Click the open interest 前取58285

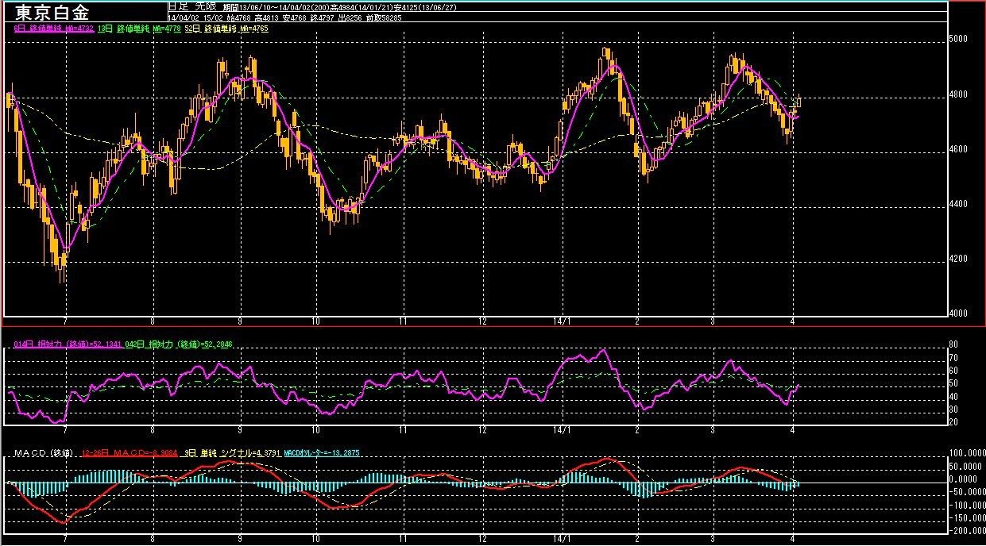tap(384, 17)
